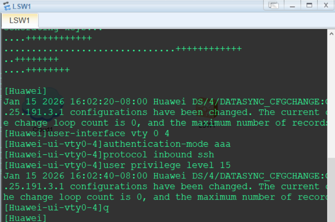
Task: Click the LSW1 window title text
Action: pyautogui.click(x=22, y=6)
